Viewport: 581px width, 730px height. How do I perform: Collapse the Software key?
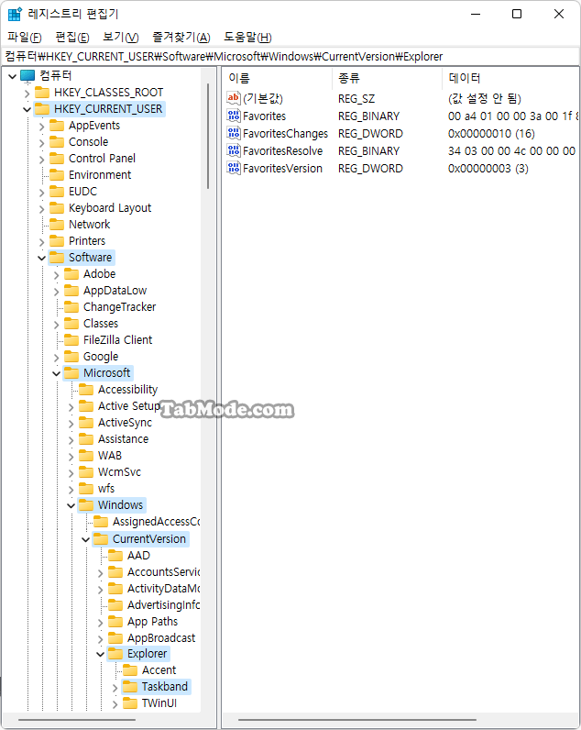coord(42,258)
